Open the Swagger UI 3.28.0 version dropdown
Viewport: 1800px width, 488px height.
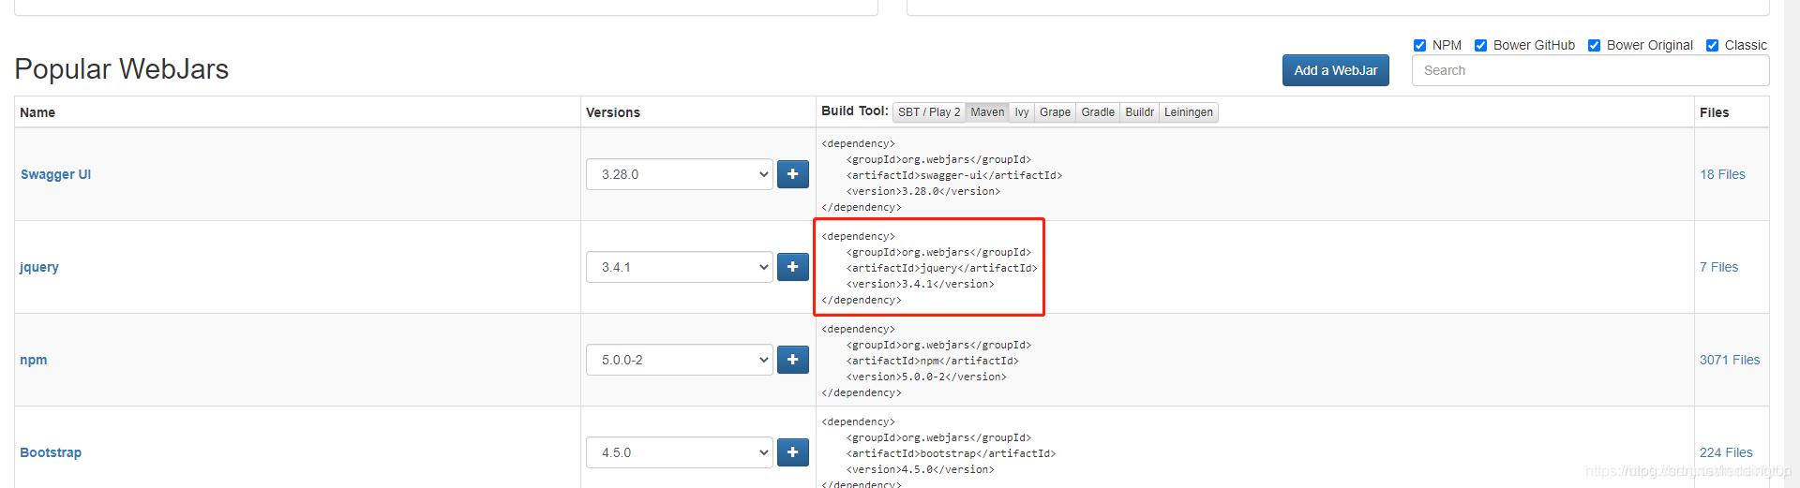click(x=680, y=174)
